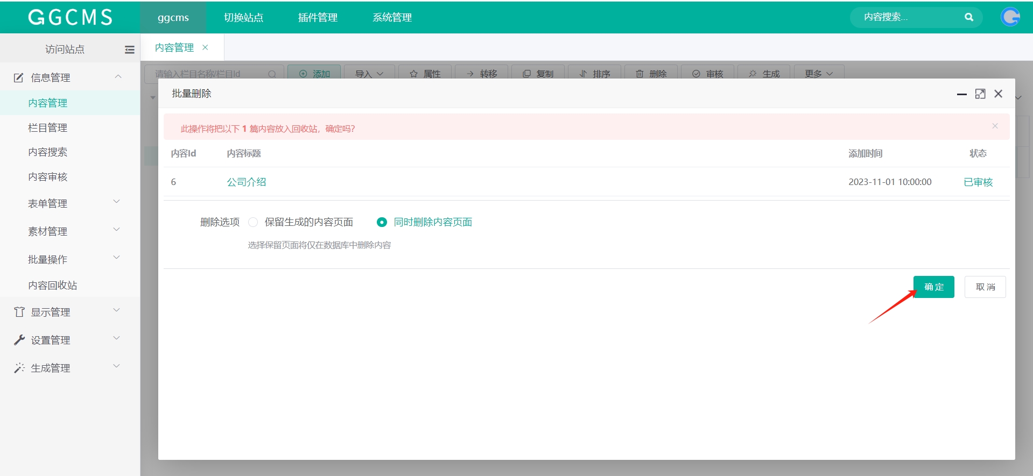1033x476 pixels.
Task: Click the 设置管理 wrench icon
Action: (19, 340)
